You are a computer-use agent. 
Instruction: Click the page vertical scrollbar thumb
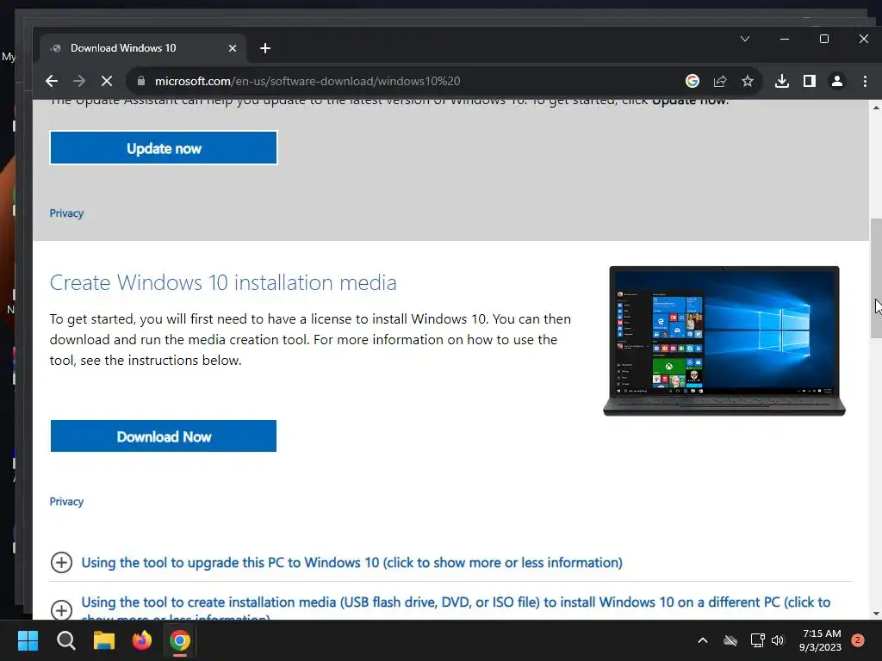tap(876, 278)
